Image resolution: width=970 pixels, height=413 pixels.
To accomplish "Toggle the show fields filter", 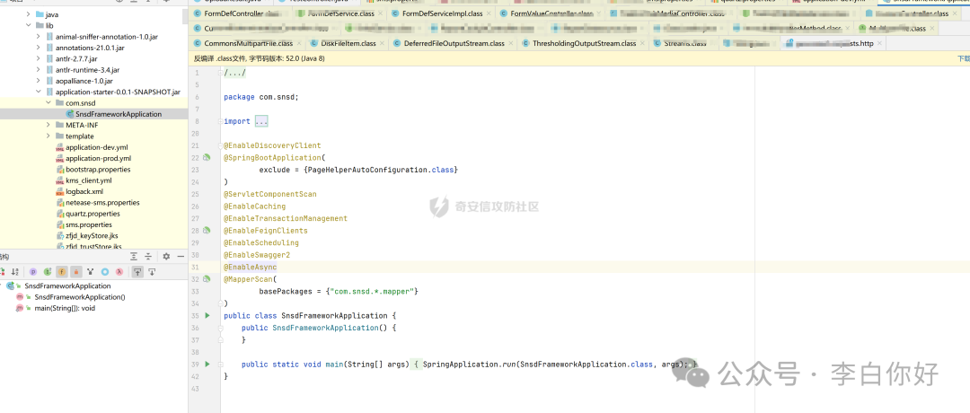I will [x=62, y=271].
